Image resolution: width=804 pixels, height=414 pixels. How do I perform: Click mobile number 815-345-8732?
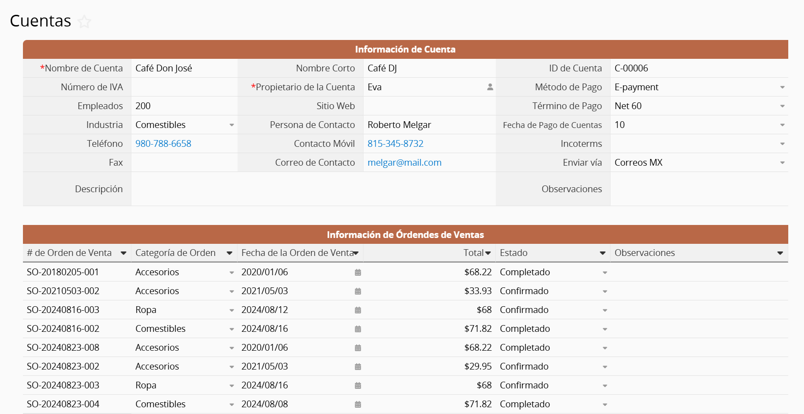pyautogui.click(x=395, y=144)
